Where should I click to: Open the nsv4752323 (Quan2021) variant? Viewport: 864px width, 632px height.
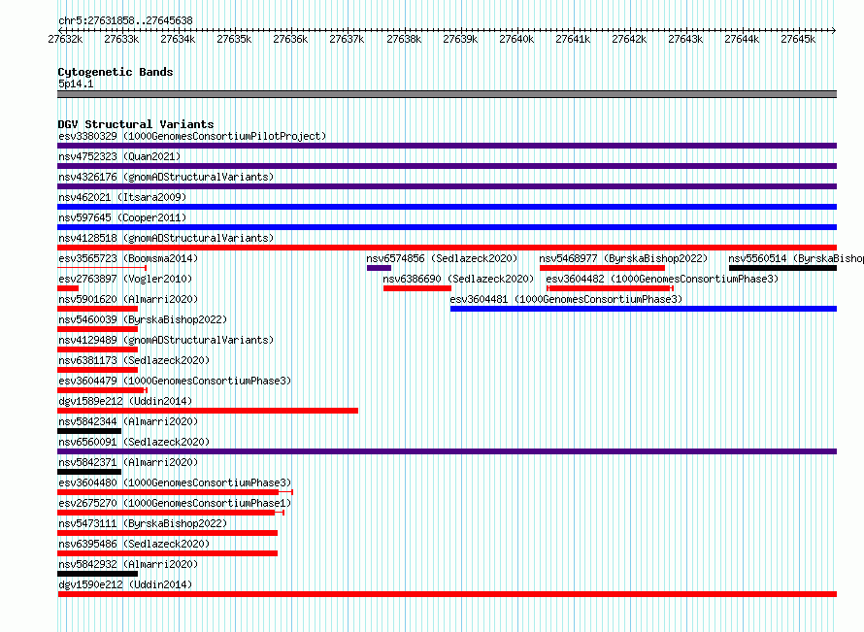pos(119,156)
